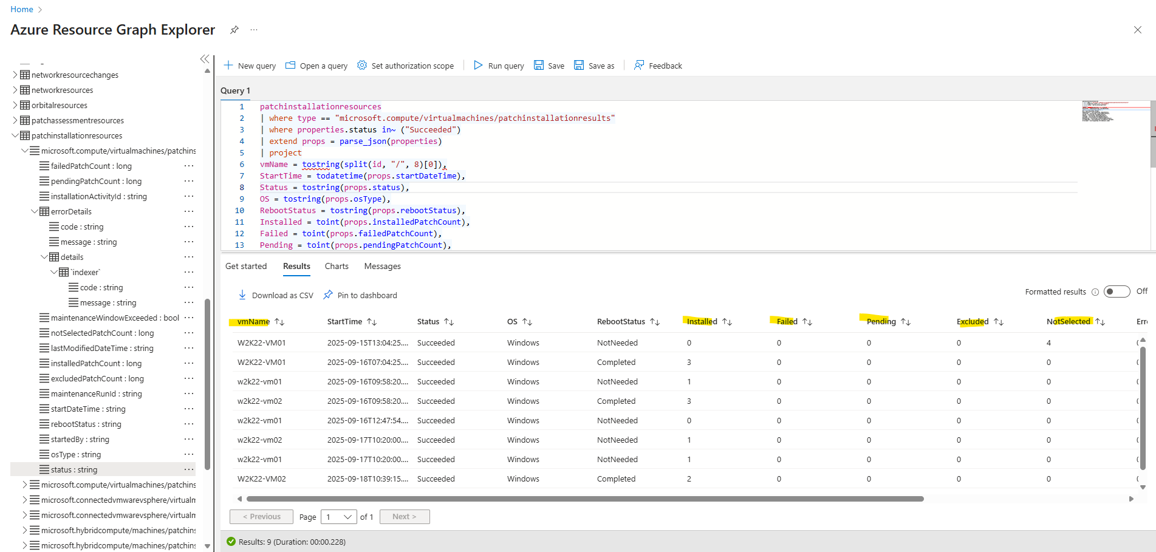Click the Save as icon
Image resolution: width=1156 pixels, height=552 pixels.
pyautogui.click(x=579, y=65)
